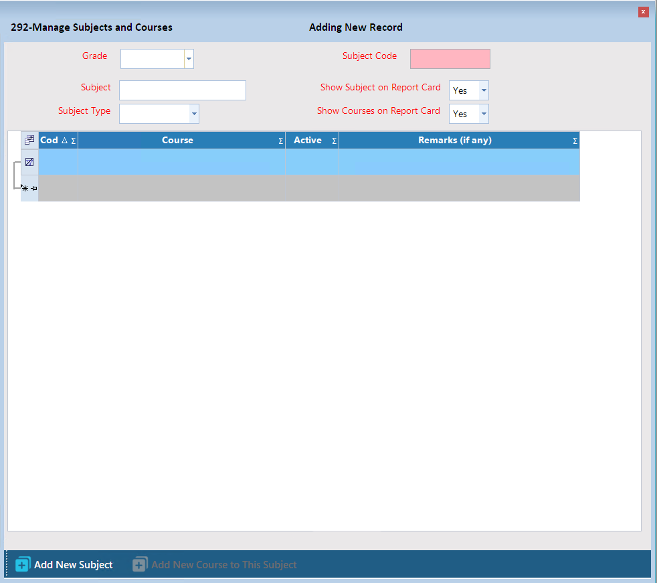This screenshot has height=583, width=657.
Task: Click the new row asterisk marker
Action: click(x=25, y=189)
